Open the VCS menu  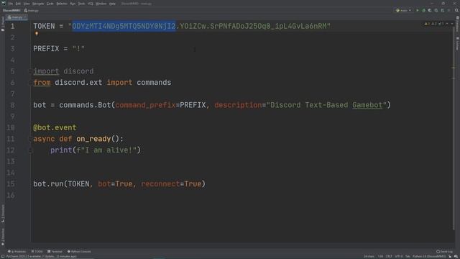pyautogui.click(x=91, y=4)
